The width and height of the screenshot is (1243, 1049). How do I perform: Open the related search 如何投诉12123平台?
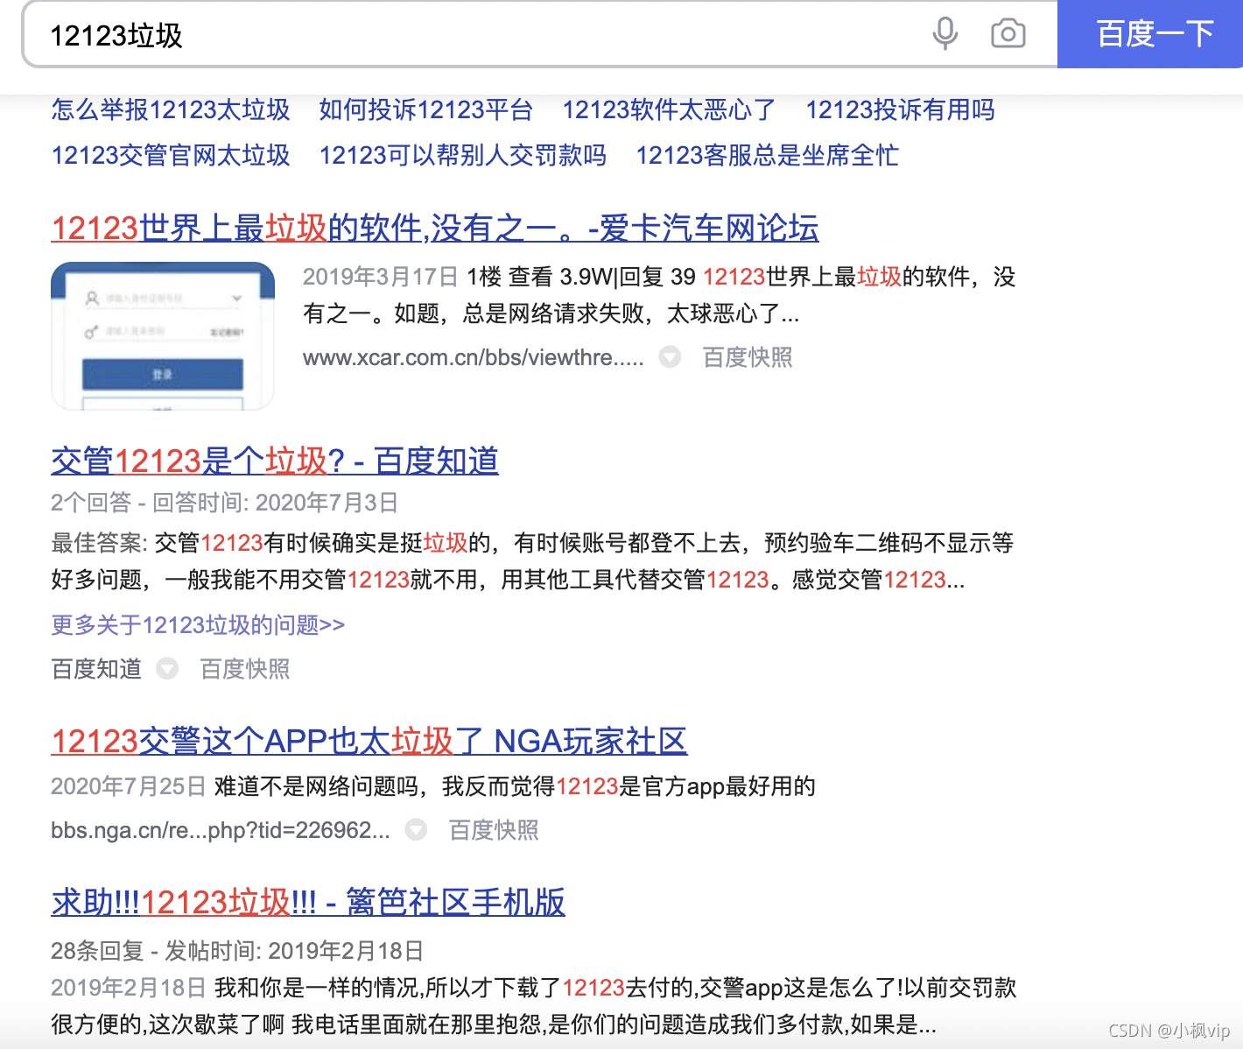pos(426,110)
